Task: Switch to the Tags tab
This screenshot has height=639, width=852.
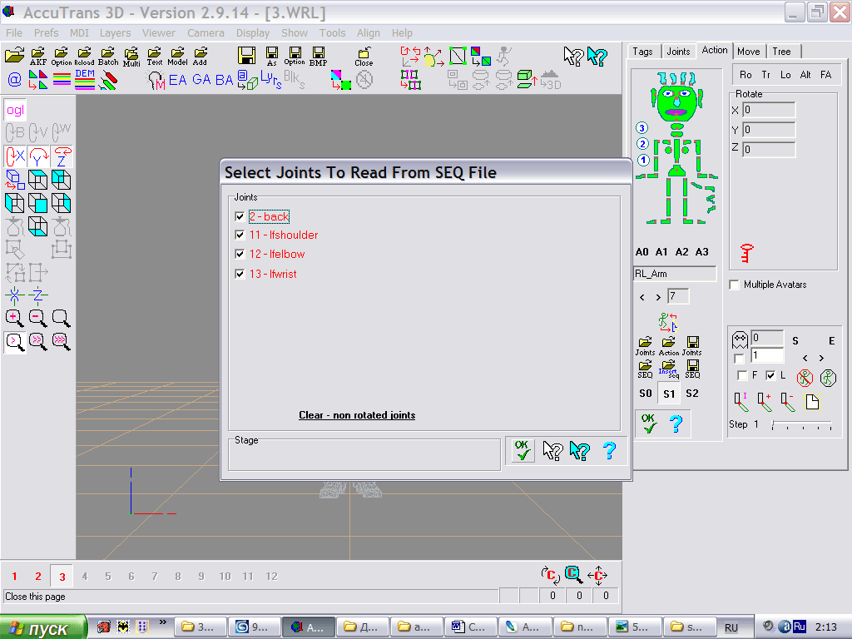Action: (642, 51)
